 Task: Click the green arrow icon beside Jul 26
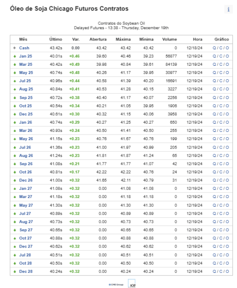tap(15, 148)
